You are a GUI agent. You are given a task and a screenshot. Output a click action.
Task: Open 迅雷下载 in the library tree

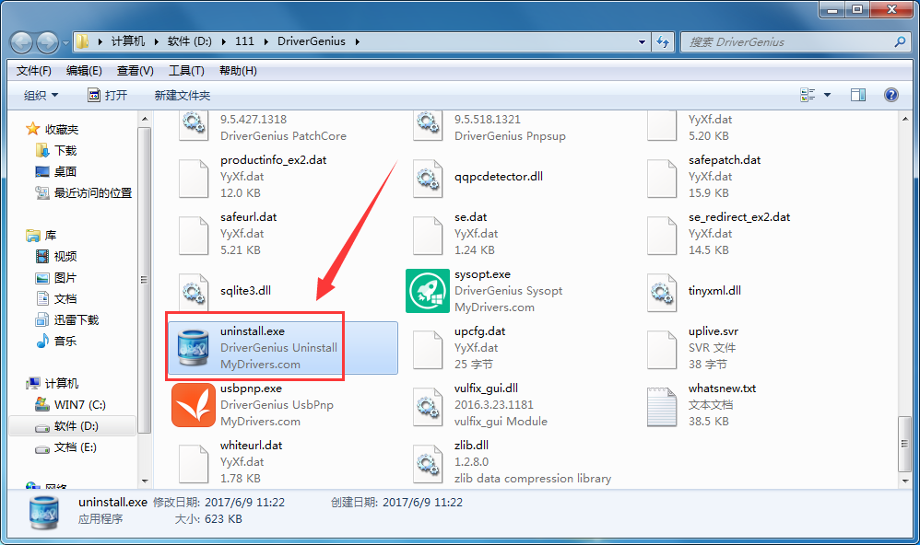coord(76,319)
